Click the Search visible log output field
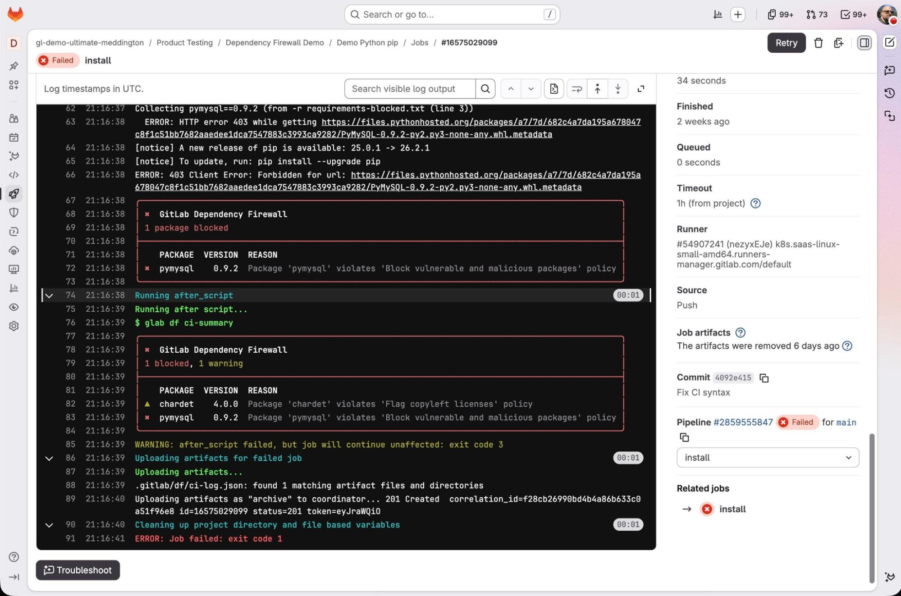The height and width of the screenshot is (596, 901). (410, 89)
